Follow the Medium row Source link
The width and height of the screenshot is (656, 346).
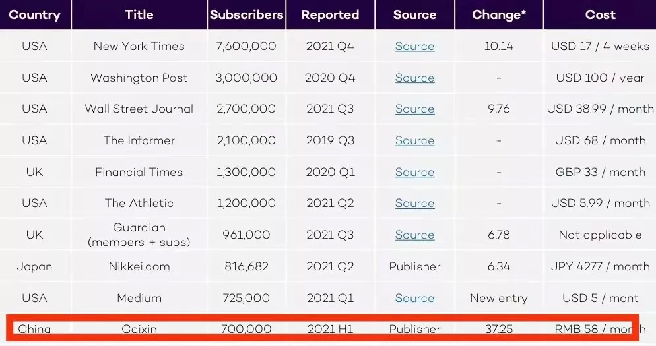pos(414,298)
